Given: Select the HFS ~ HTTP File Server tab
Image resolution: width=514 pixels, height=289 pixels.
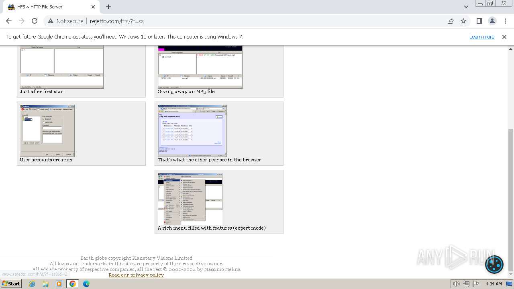Looking at the screenshot, I should (x=51, y=7).
